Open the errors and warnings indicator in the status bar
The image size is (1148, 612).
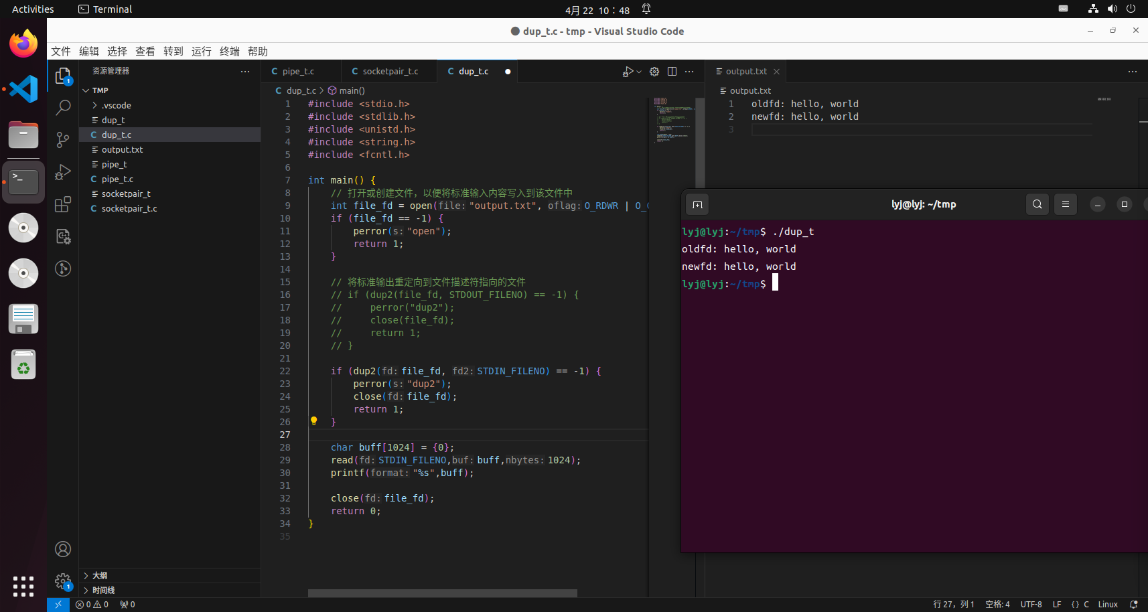(x=92, y=605)
